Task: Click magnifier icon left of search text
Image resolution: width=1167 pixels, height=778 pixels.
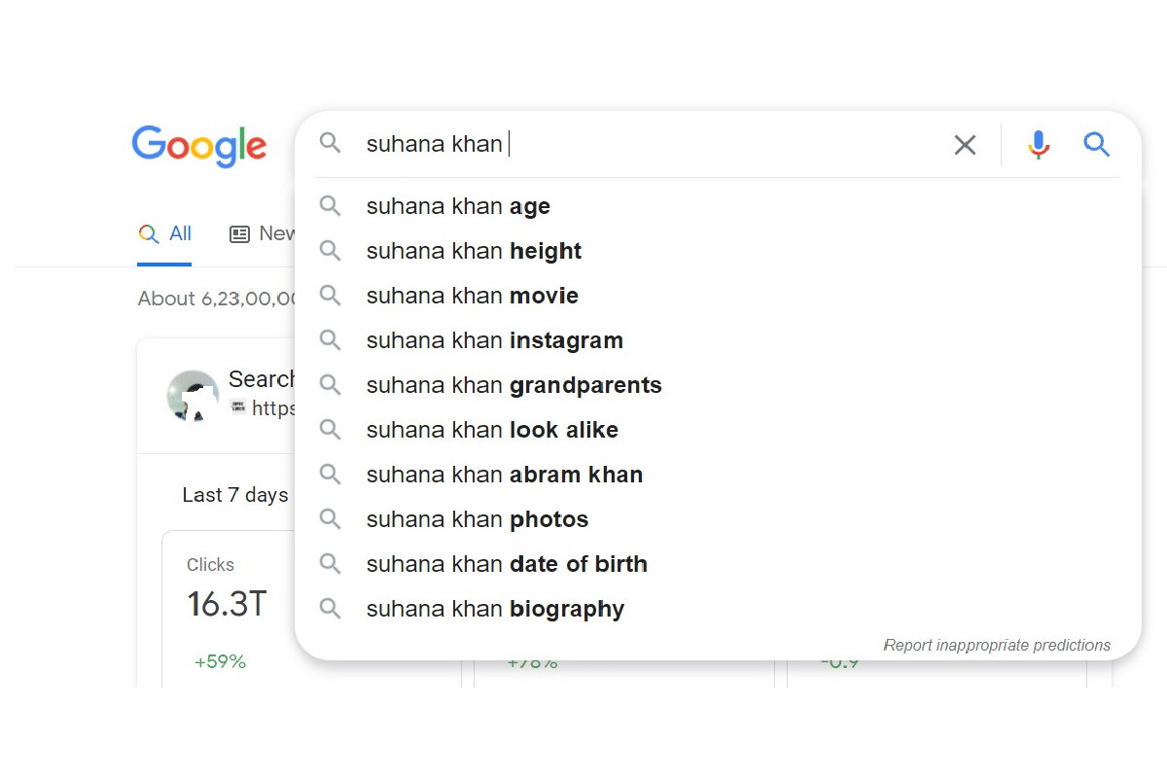Action: [331, 144]
